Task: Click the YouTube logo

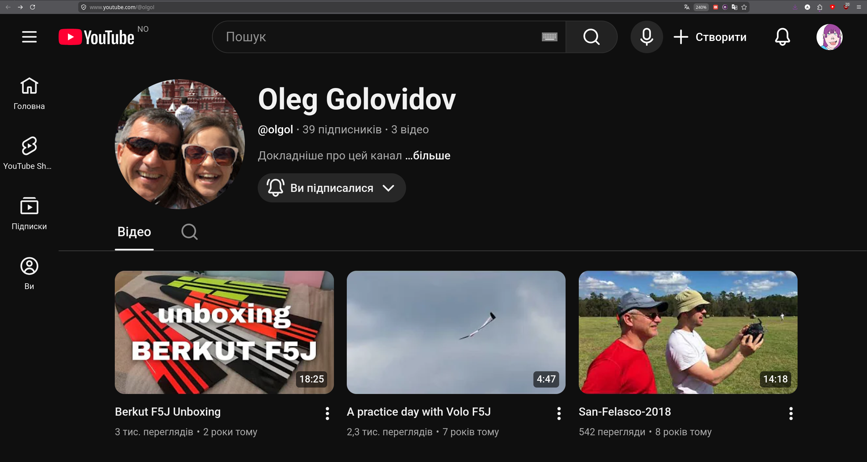Action: 97,37
